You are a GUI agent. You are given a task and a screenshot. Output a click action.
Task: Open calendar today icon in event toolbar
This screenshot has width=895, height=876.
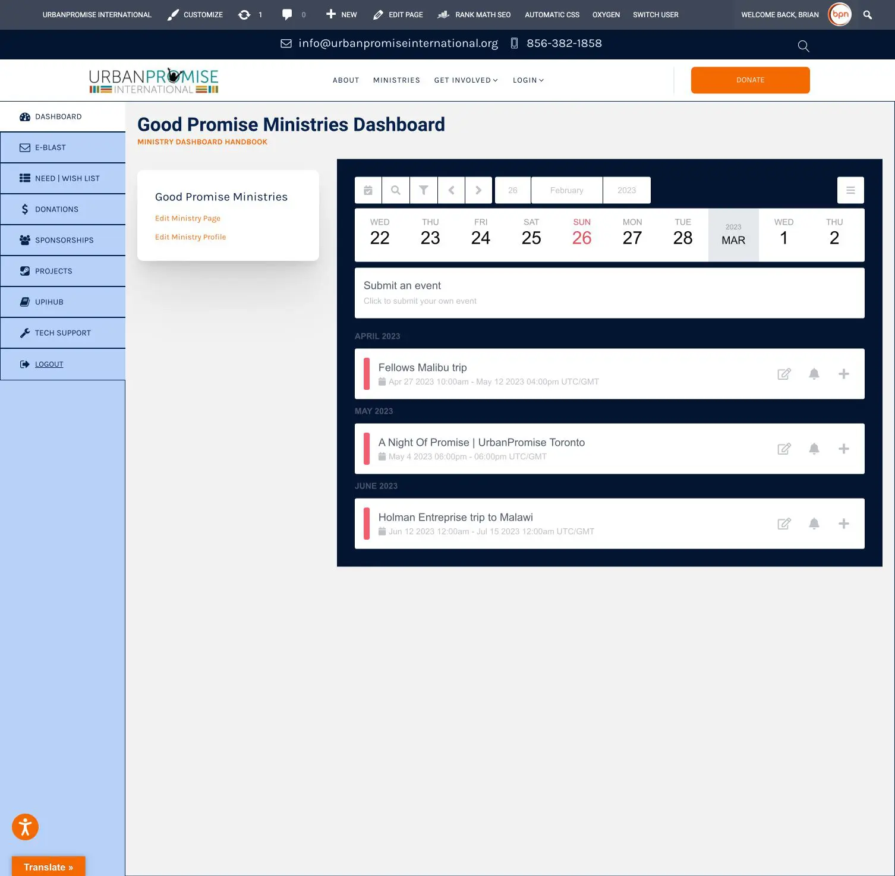(x=368, y=190)
